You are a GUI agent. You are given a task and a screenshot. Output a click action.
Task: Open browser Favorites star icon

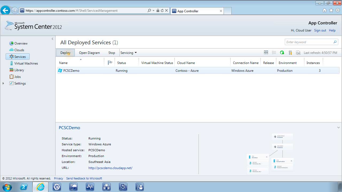pos(331,10)
